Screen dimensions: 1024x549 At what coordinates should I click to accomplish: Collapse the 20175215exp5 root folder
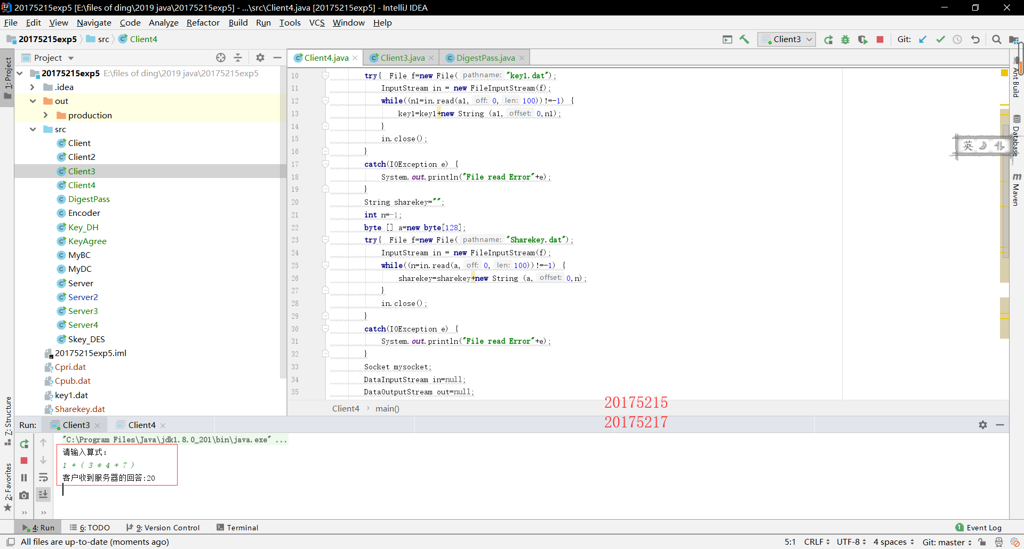point(20,73)
